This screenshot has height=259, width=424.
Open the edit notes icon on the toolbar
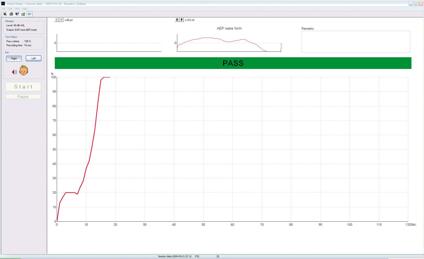coord(23,14)
